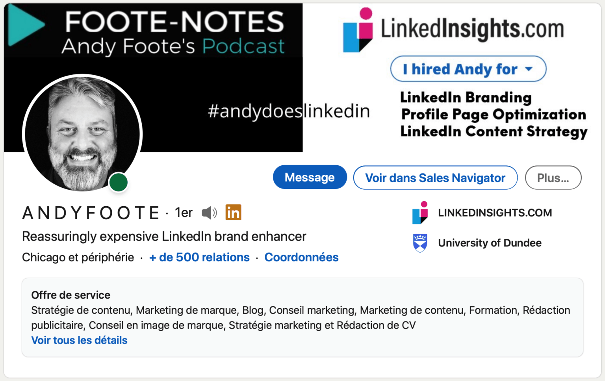Click the Message button

click(310, 177)
